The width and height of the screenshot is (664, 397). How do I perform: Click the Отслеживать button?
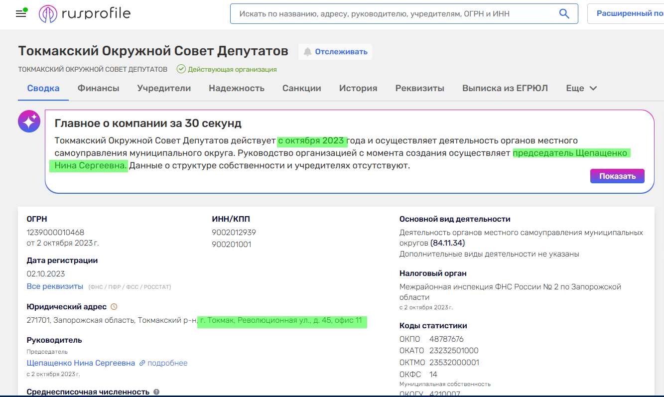(x=335, y=51)
